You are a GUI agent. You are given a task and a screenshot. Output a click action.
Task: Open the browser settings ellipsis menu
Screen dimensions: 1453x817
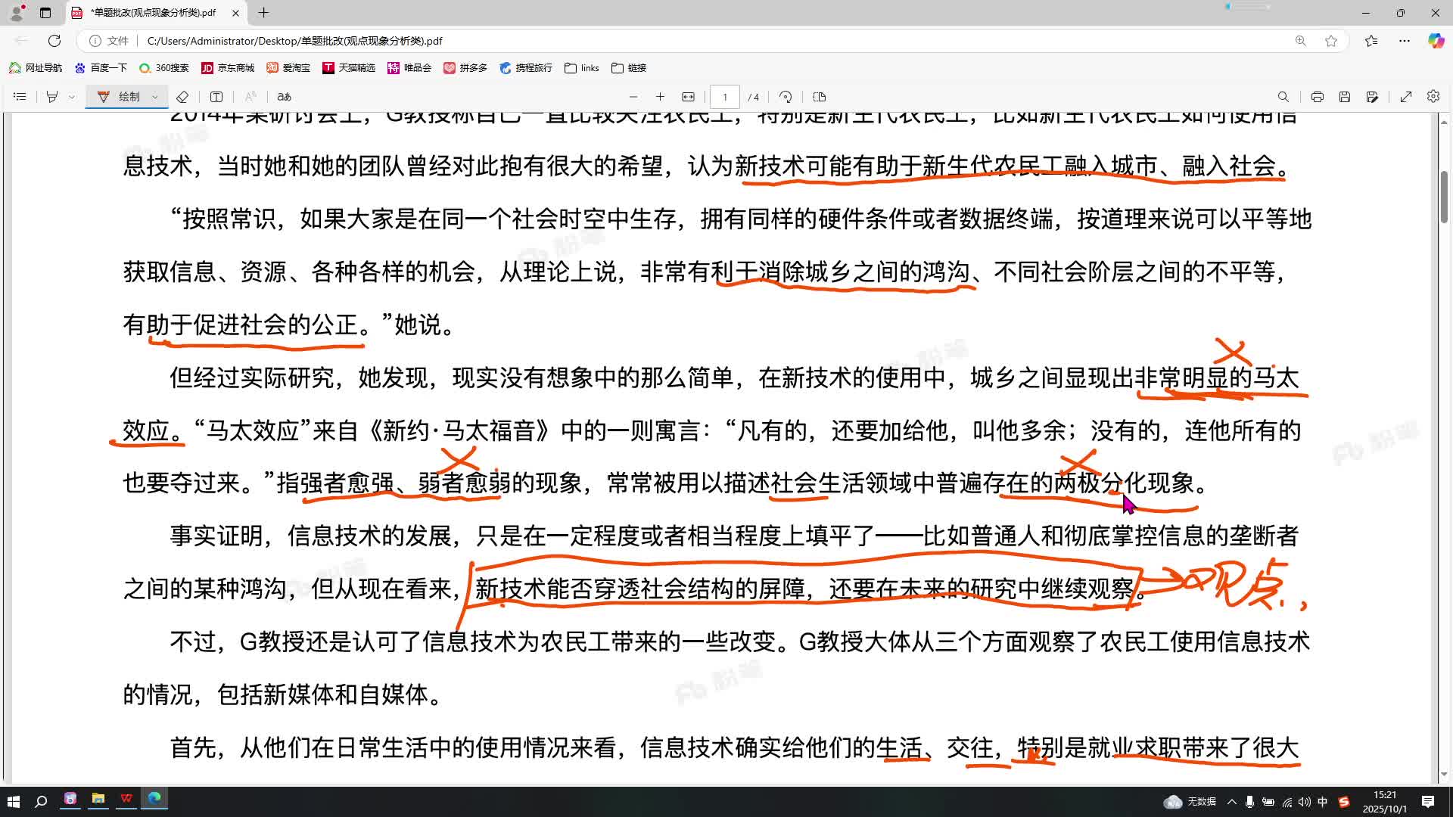coord(1405,42)
